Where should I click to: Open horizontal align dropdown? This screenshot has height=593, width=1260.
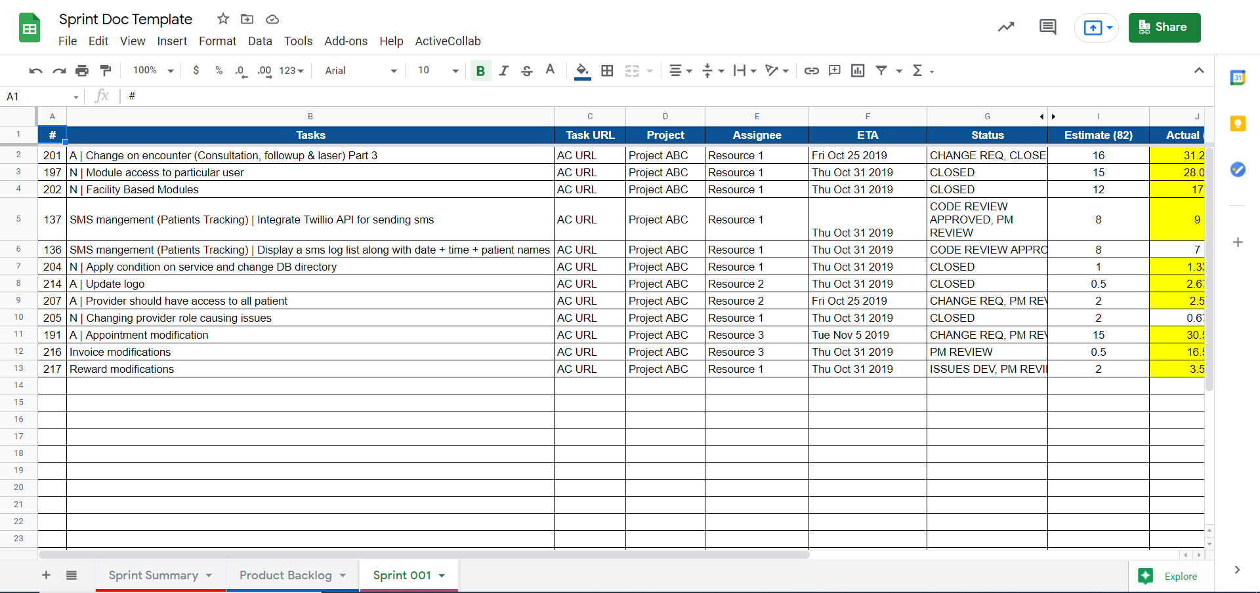[x=681, y=71]
